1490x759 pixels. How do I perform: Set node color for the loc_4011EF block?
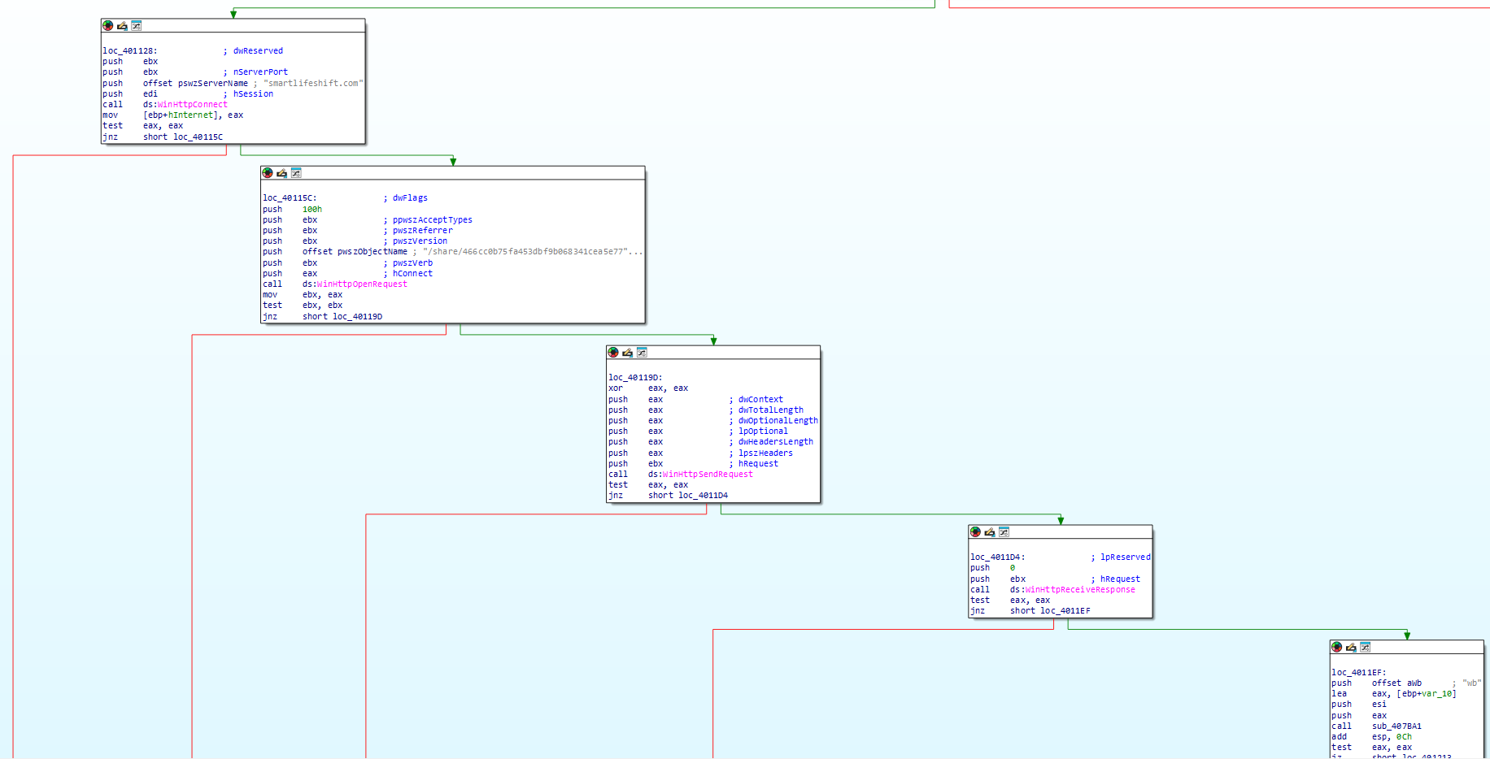pos(1336,648)
